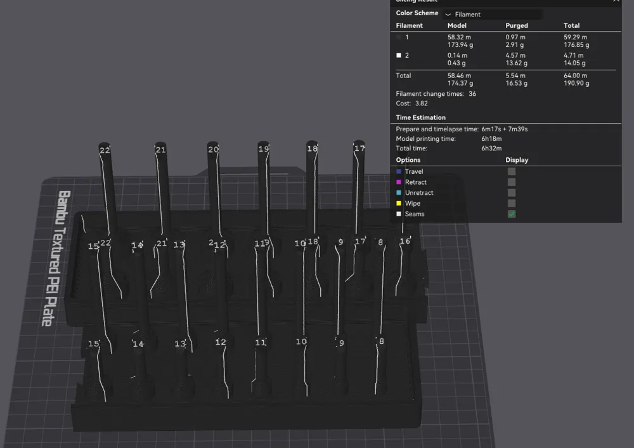Viewport: 634px width, 448px height.
Task: Click the Travel blue color swatch
Action: pos(399,171)
